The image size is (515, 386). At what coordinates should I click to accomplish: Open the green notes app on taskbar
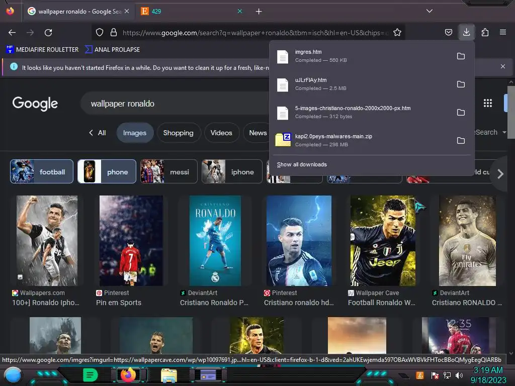tap(91, 375)
